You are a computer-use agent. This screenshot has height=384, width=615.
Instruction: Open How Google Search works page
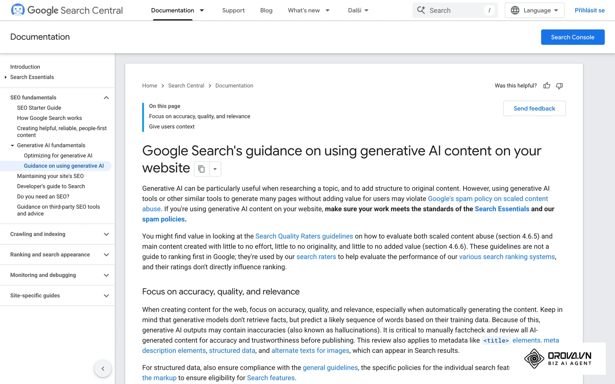(50, 118)
